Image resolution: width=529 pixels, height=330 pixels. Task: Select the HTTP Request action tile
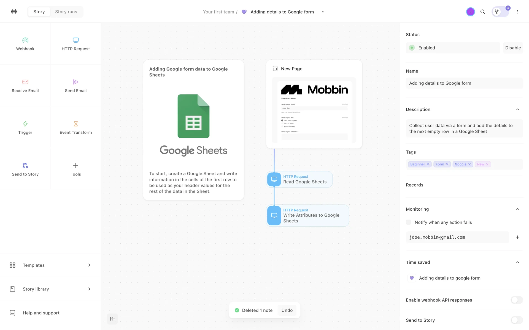pos(76,44)
